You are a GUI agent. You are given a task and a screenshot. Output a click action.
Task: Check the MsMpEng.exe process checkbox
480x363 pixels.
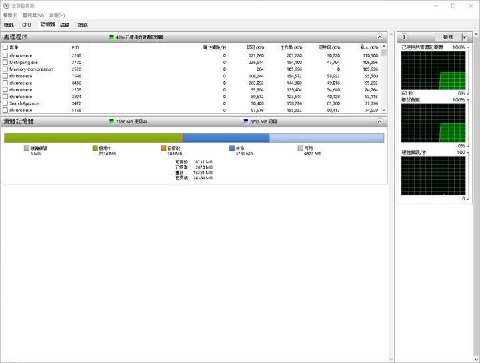click(x=5, y=62)
